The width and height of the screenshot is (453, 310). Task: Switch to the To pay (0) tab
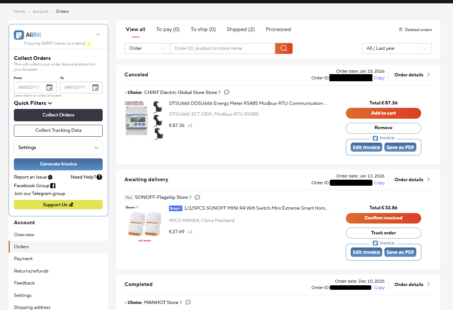168,29
